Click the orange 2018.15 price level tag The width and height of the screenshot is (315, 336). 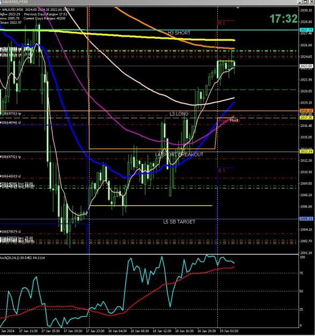306,111
